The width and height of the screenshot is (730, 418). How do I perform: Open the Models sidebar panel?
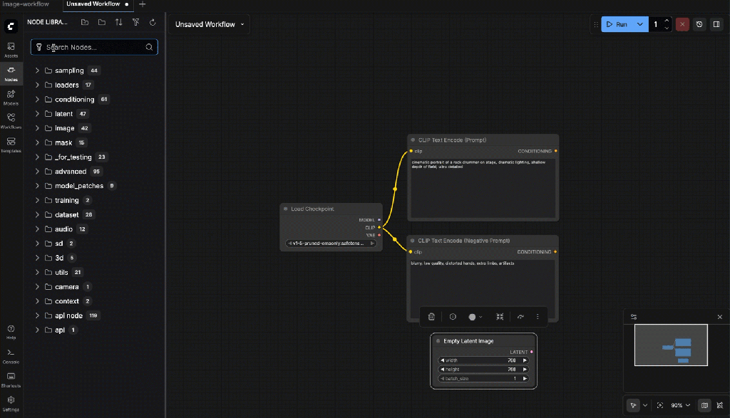click(x=11, y=97)
